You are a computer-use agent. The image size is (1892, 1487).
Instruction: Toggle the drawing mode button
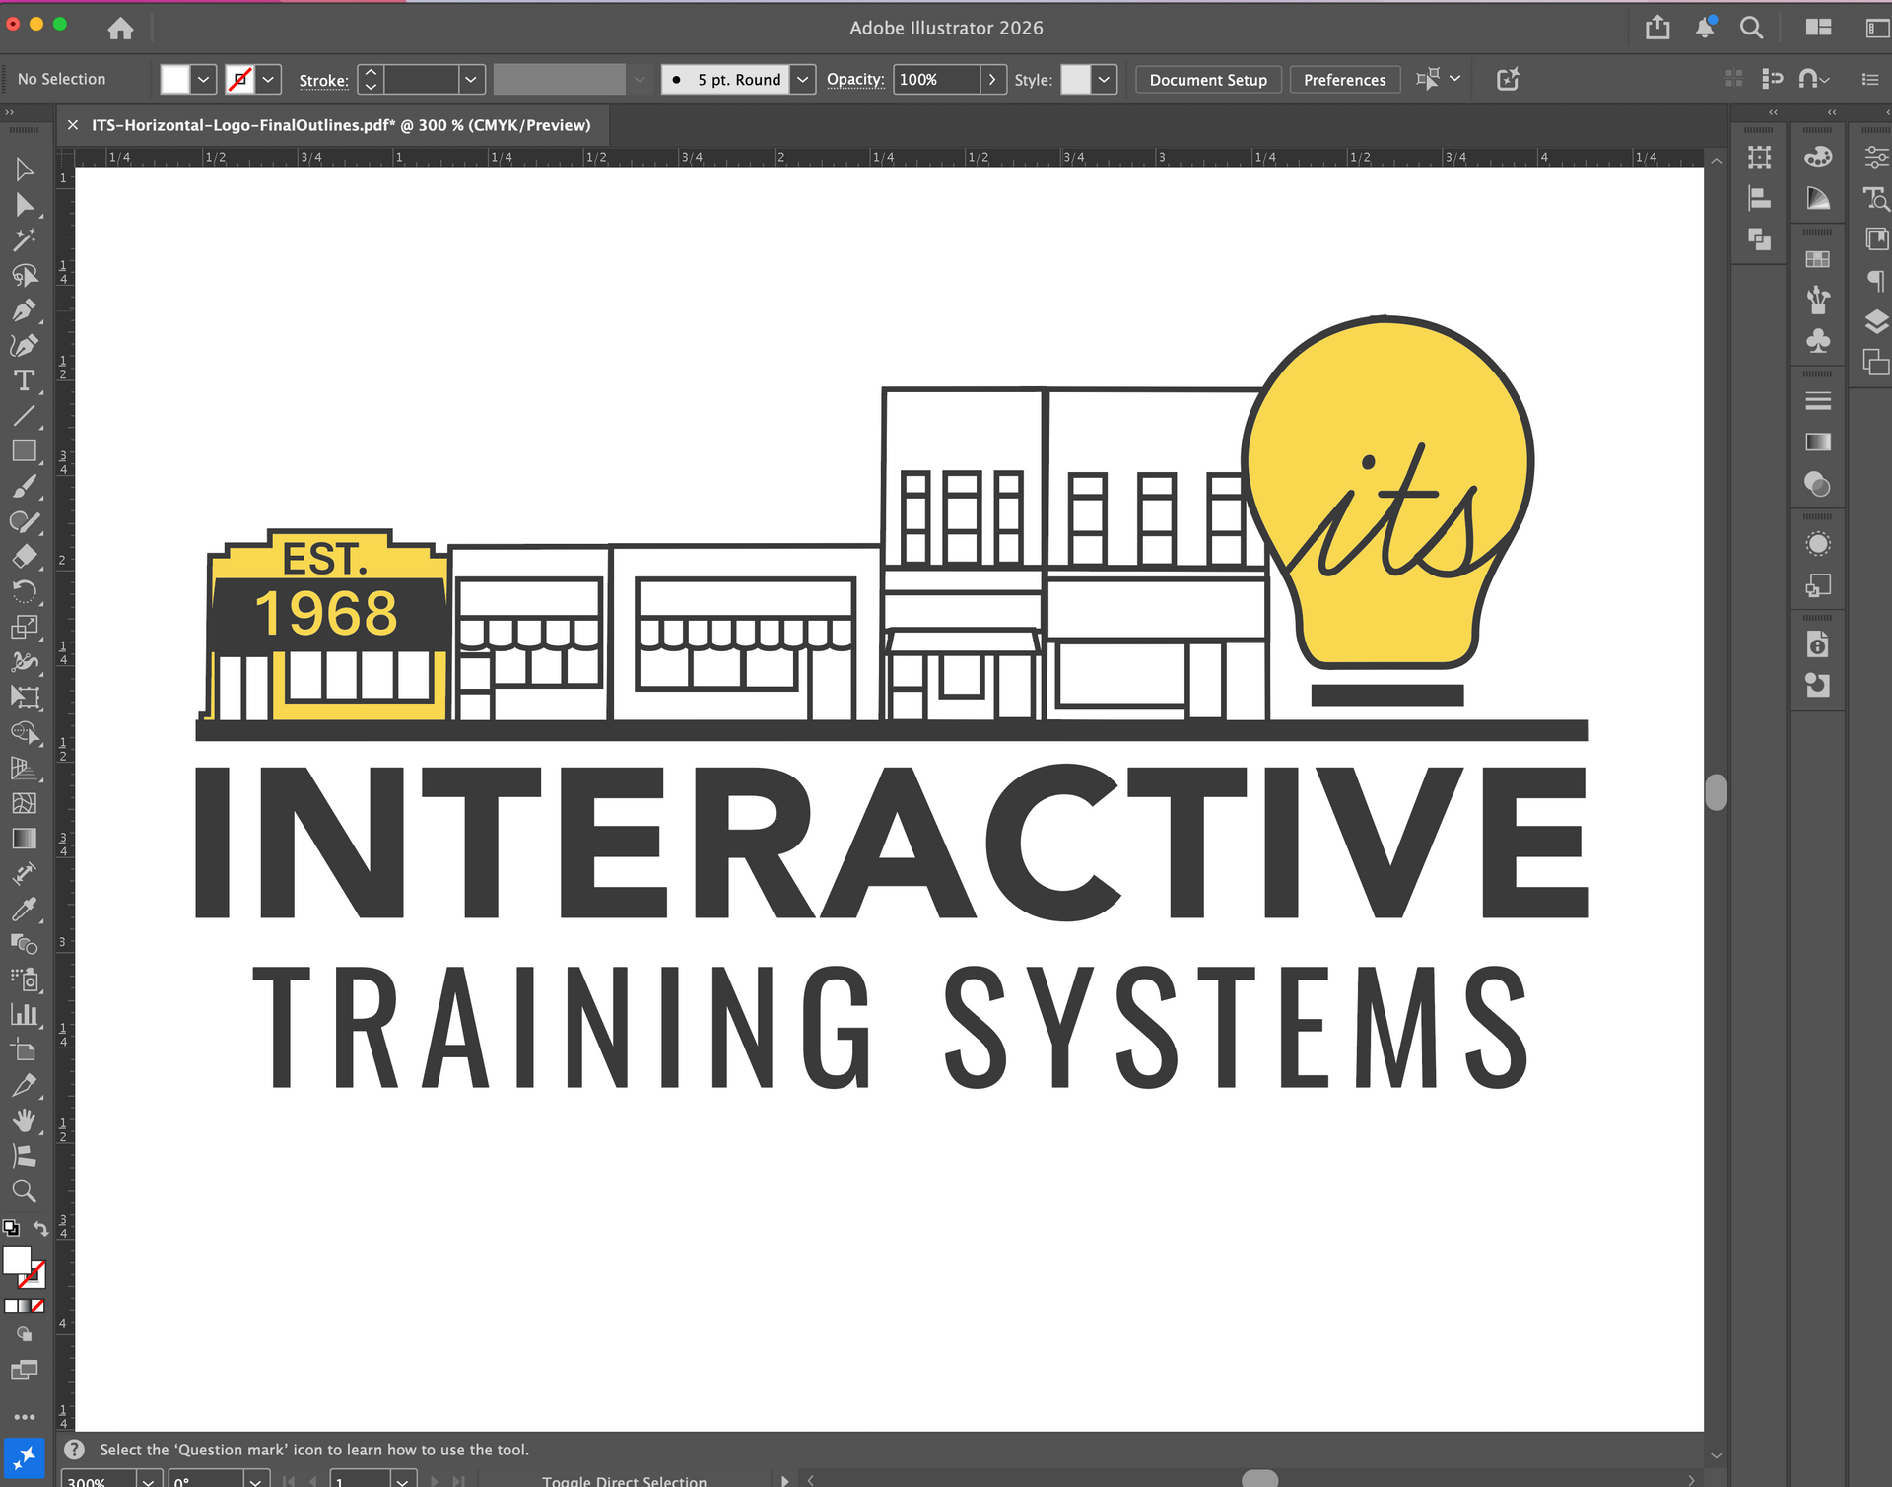coord(25,1334)
